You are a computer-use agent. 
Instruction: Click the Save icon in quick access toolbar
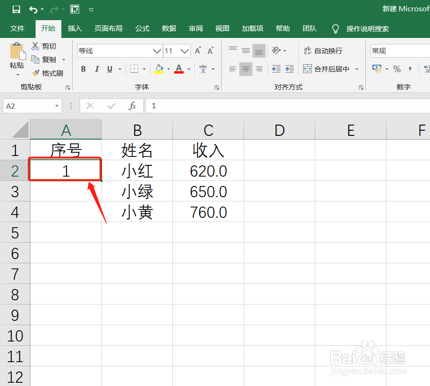click(16, 10)
